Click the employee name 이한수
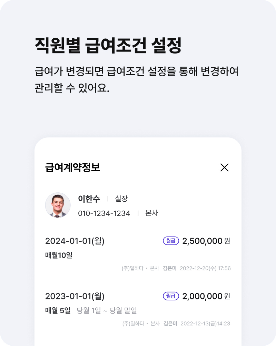Screen dimensions: 276x346 tap(89, 199)
